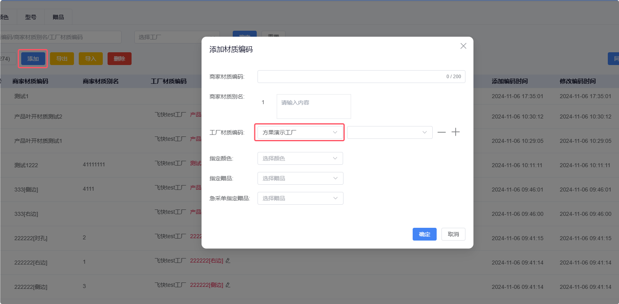Click the 修改编码时间 column header

pos(578,81)
